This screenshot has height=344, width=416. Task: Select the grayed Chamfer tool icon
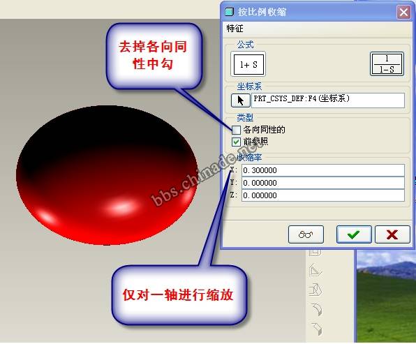[x=316, y=329]
